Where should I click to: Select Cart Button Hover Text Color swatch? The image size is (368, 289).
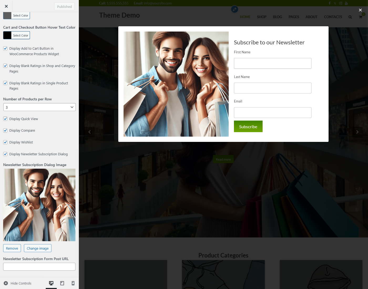(x=7, y=35)
